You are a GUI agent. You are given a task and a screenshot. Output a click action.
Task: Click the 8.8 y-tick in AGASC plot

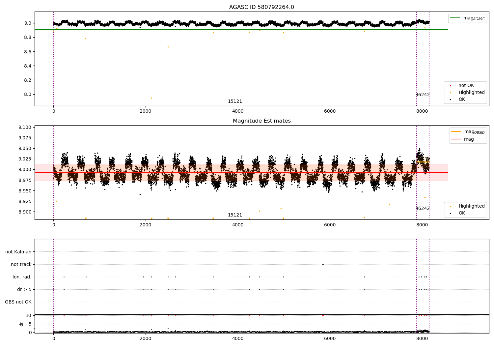click(x=28, y=38)
